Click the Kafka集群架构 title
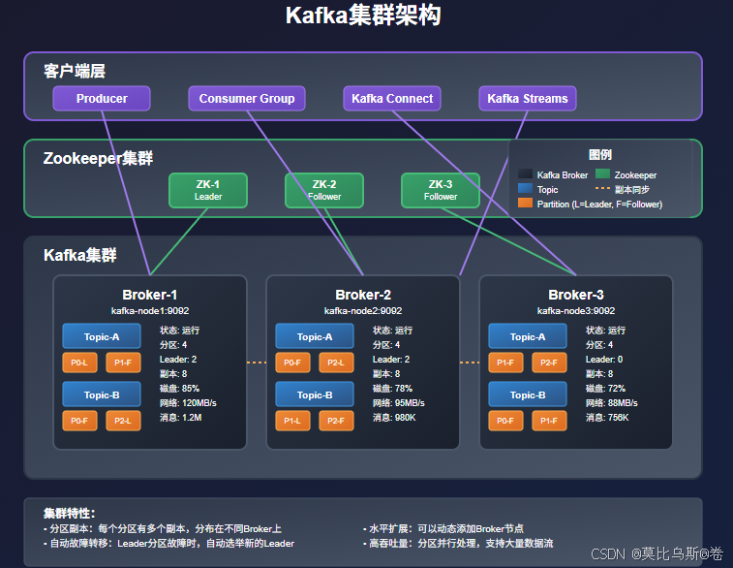The height and width of the screenshot is (568, 733). point(363,15)
